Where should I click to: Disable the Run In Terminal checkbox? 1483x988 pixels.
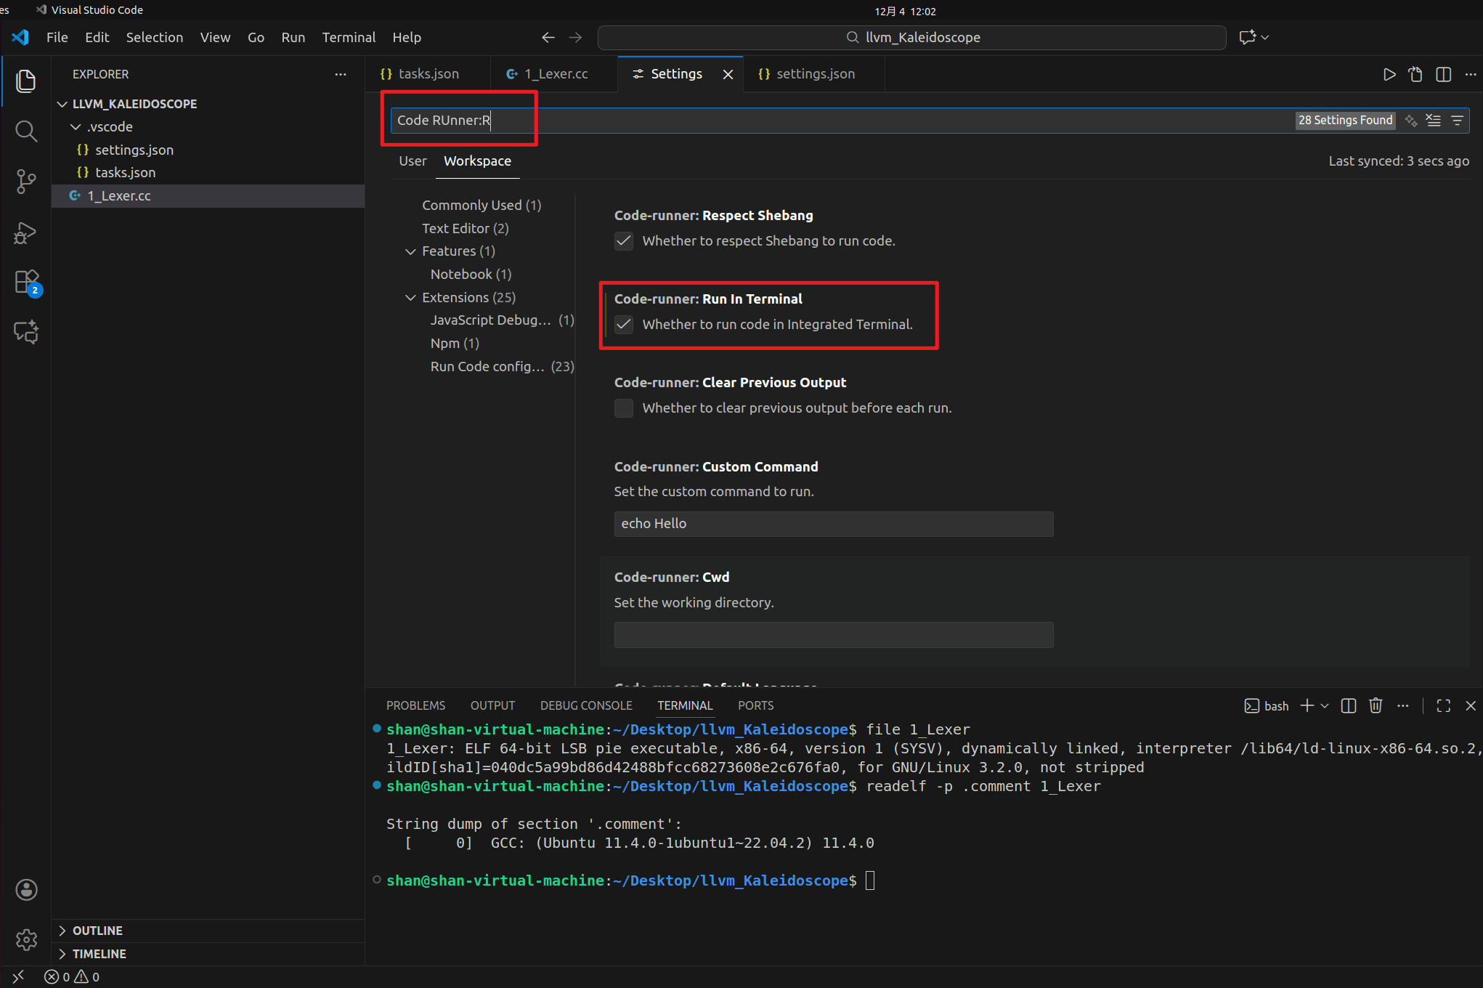624,325
